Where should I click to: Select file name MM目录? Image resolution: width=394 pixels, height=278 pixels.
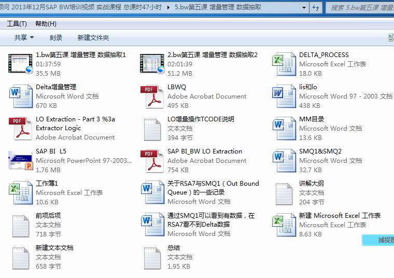pos(312,119)
